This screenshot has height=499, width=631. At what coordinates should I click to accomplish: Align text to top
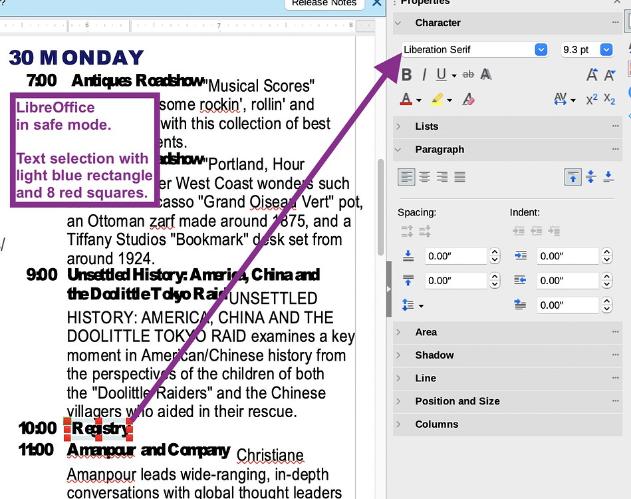point(573,177)
